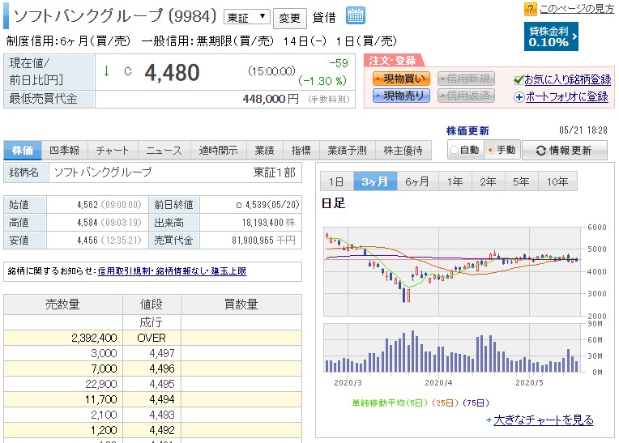619x443 pixels.
Task: Click the daily candlestick price chart
Action: coord(453,271)
